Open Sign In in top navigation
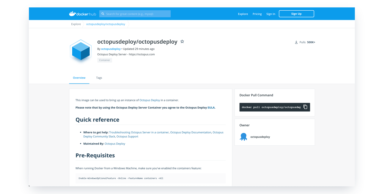 271,14
